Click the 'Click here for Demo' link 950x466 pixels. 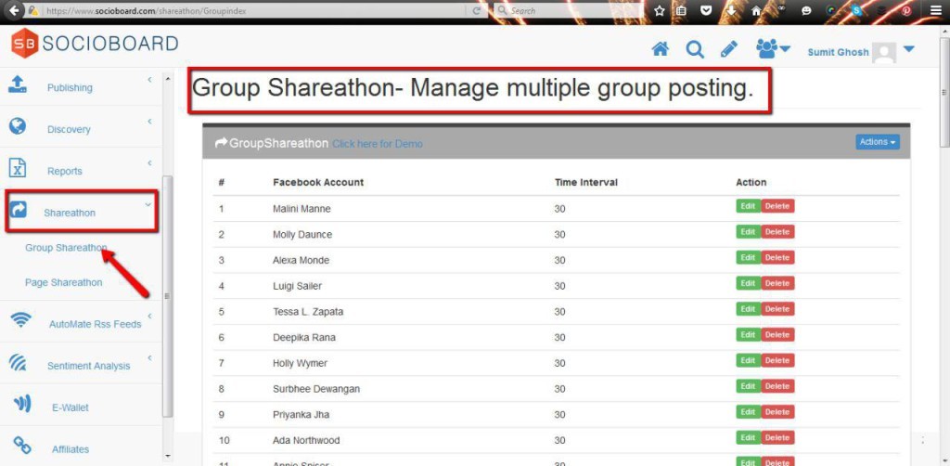tap(378, 144)
